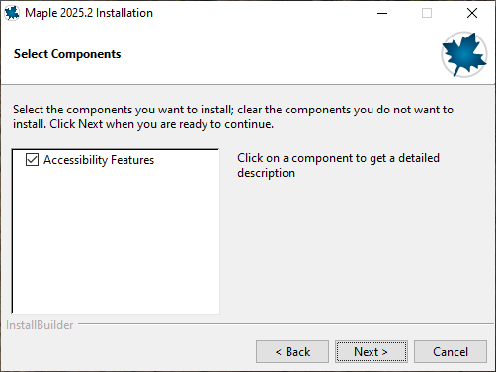Click blank space in white header banner
The width and height of the screenshot is (496, 372).
point(280,54)
